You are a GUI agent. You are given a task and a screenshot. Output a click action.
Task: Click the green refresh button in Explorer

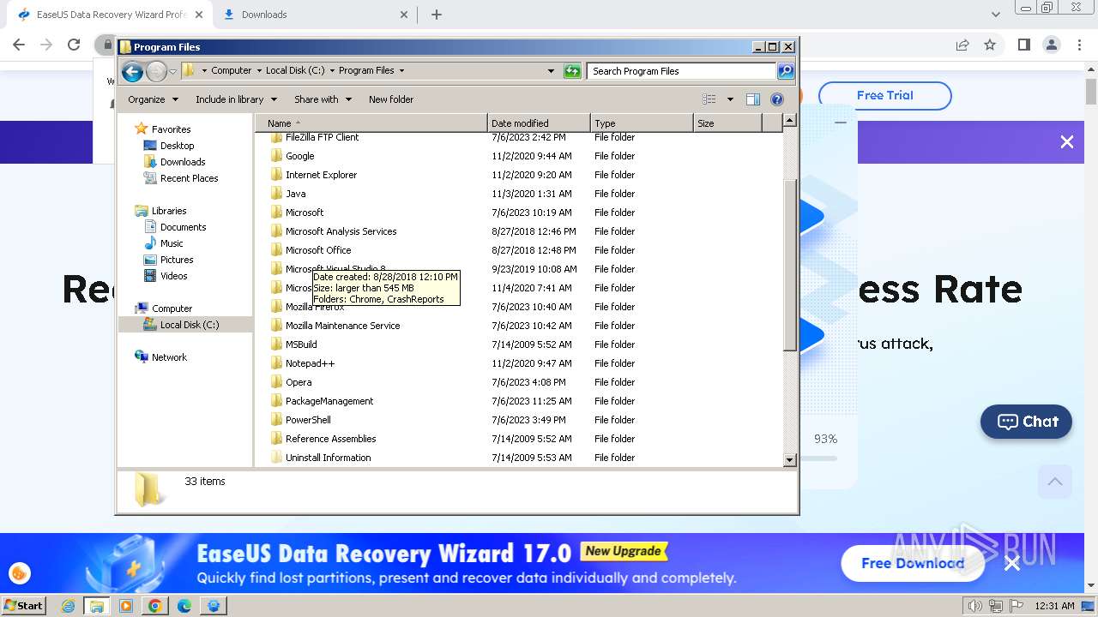point(572,71)
